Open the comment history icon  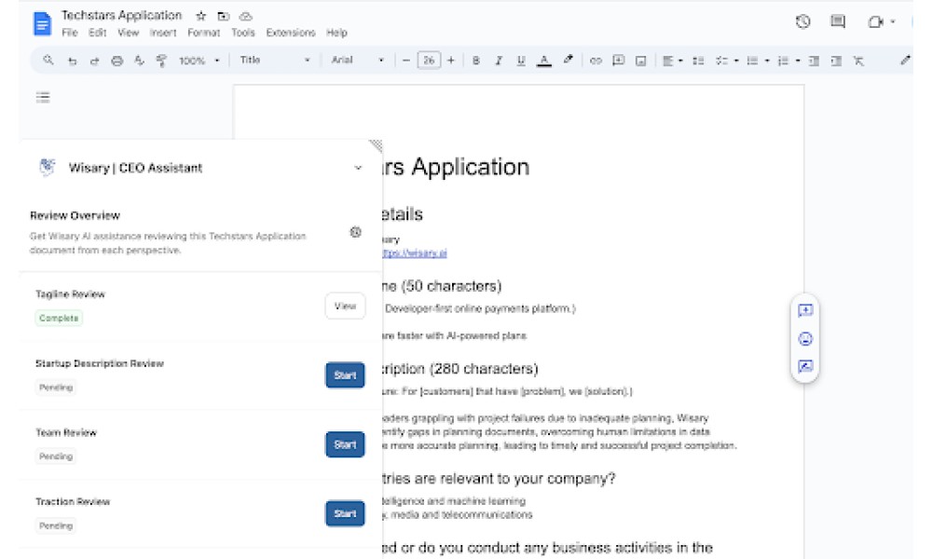pyautogui.click(x=838, y=22)
